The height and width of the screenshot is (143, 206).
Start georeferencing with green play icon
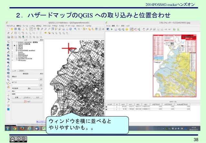(112, 29)
